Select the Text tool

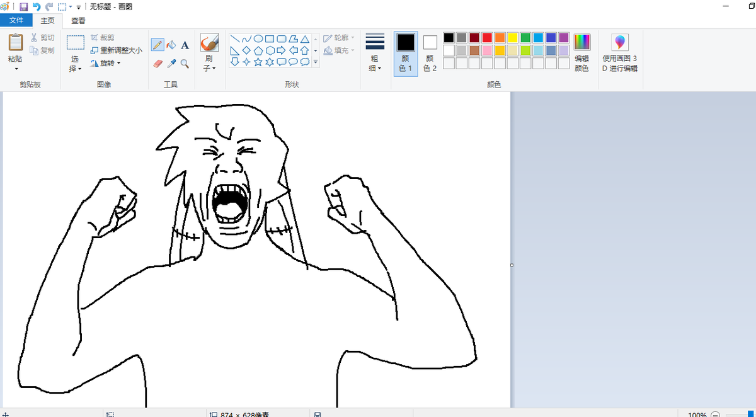(185, 45)
